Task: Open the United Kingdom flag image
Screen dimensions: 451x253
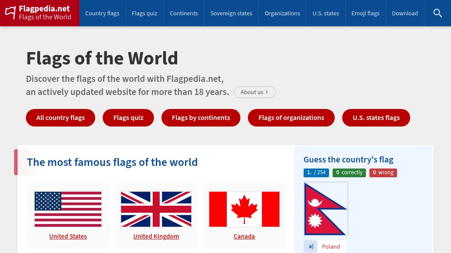Action: click(156, 209)
